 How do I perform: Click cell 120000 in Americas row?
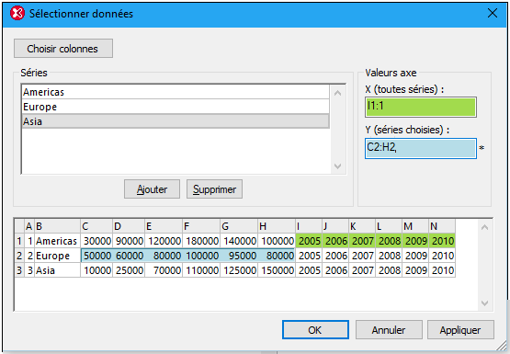pyautogui.click(x=164, y=241)
